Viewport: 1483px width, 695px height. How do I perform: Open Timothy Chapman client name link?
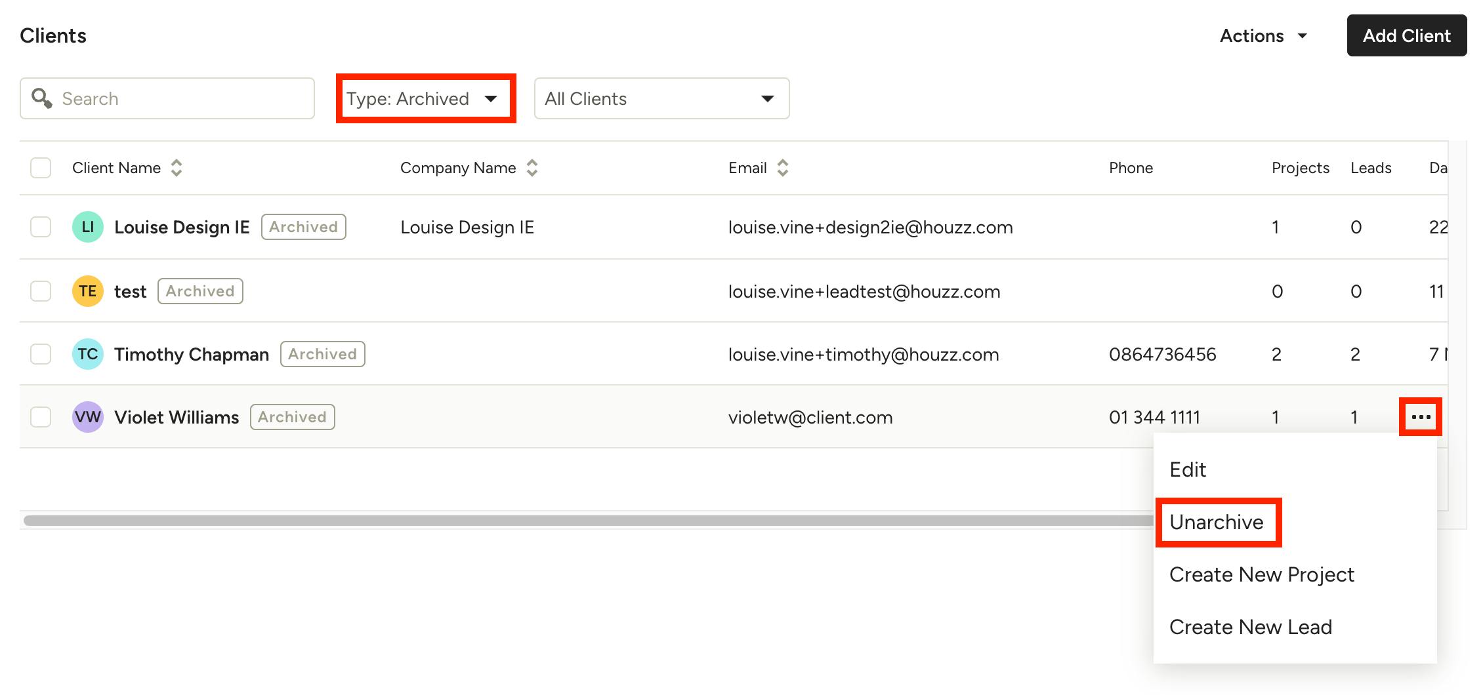192,354
